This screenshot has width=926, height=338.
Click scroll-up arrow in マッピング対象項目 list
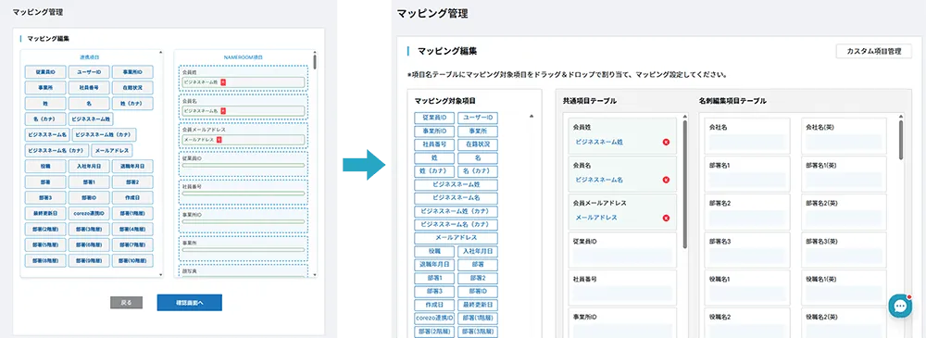(531, 117)
